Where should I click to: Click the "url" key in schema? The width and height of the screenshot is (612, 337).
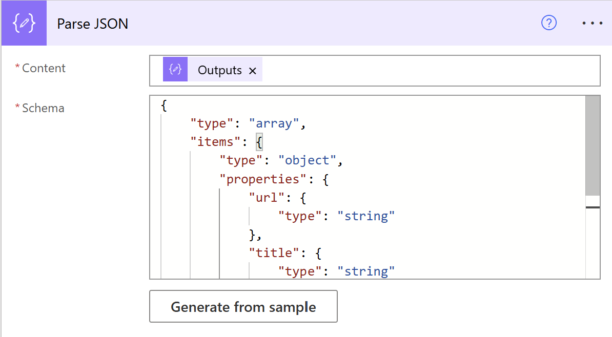click(x=267, y=197)
